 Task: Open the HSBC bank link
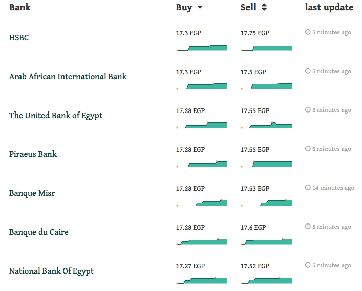tap(19, 37)
